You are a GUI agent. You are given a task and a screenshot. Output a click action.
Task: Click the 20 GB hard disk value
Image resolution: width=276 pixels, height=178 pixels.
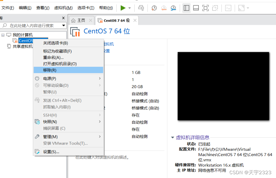[x=137, y=87]
